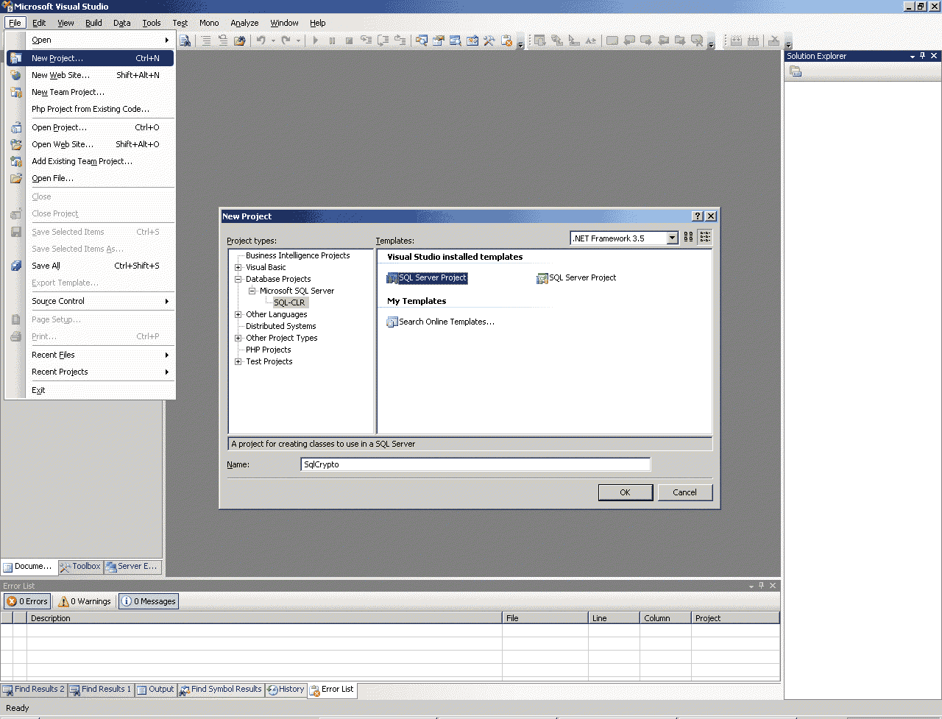The image size is (942, 719).
Task: Open the Edit menu
Action: 39,23
